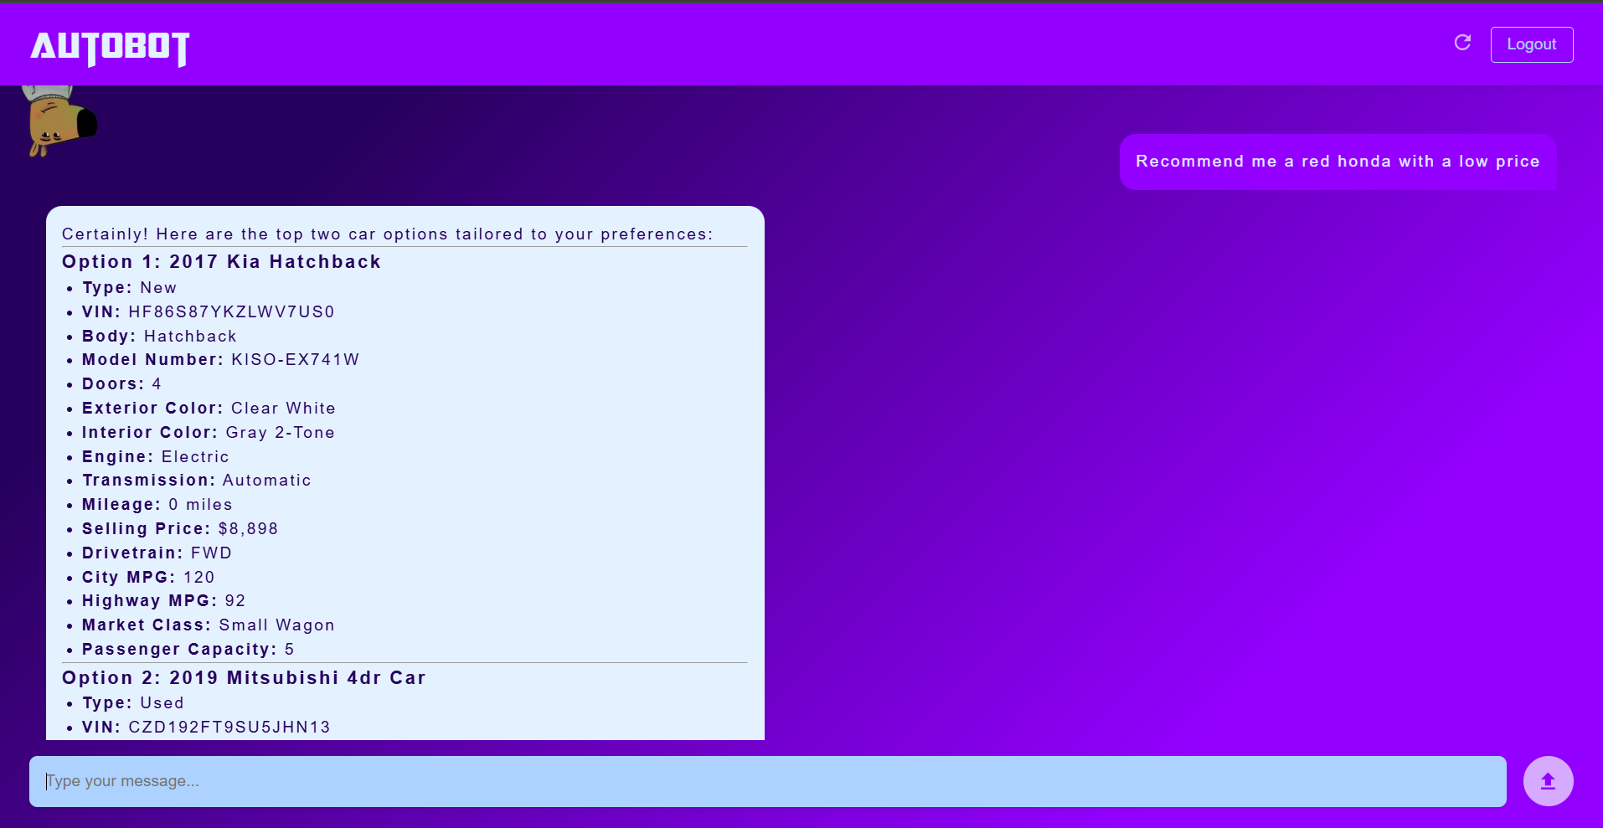1603x828 pixels.
Task: Click the 'Body: Hatchback' line
Action: click(x=159, y=337)
